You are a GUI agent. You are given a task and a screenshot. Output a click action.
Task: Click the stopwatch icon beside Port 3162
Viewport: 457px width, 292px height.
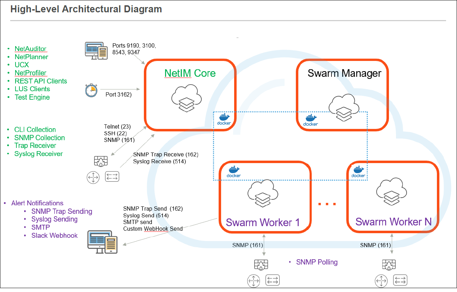(x=91, y=90)
